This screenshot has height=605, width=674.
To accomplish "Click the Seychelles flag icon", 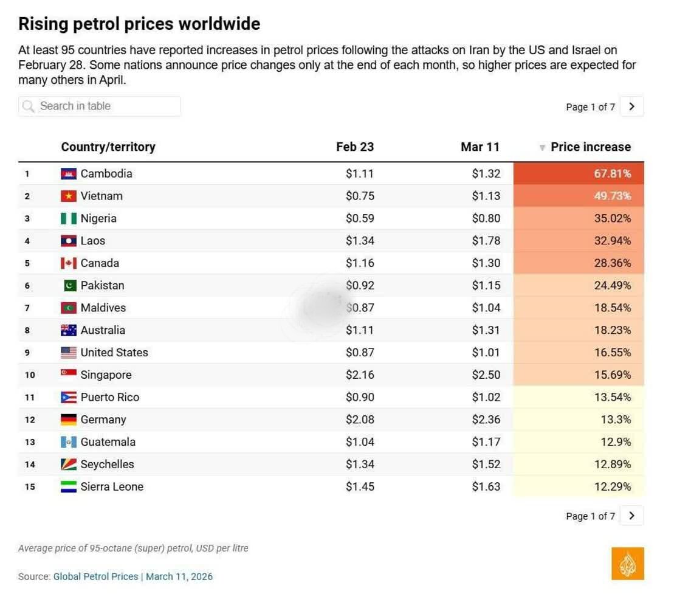I will [69, 465].
